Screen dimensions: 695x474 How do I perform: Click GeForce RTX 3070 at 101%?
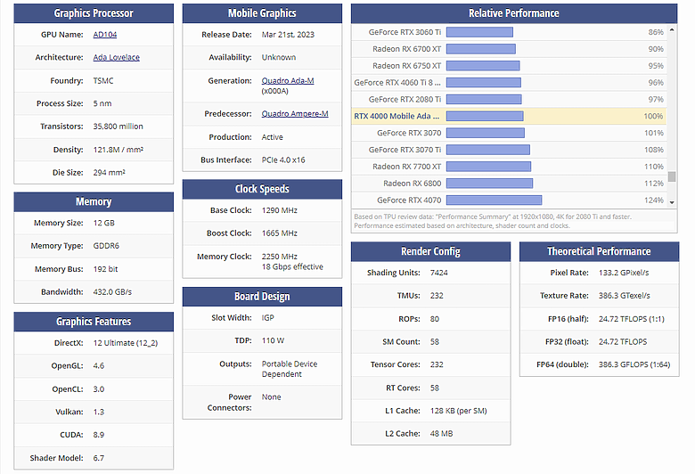(509, 133)
